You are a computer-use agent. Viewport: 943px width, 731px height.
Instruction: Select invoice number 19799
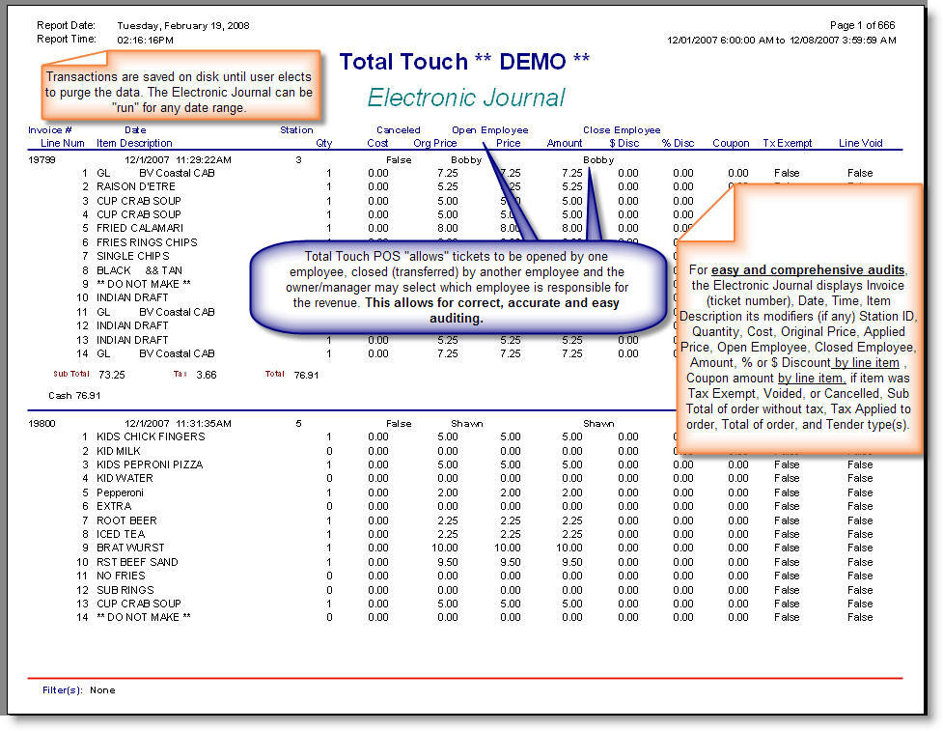43,159
